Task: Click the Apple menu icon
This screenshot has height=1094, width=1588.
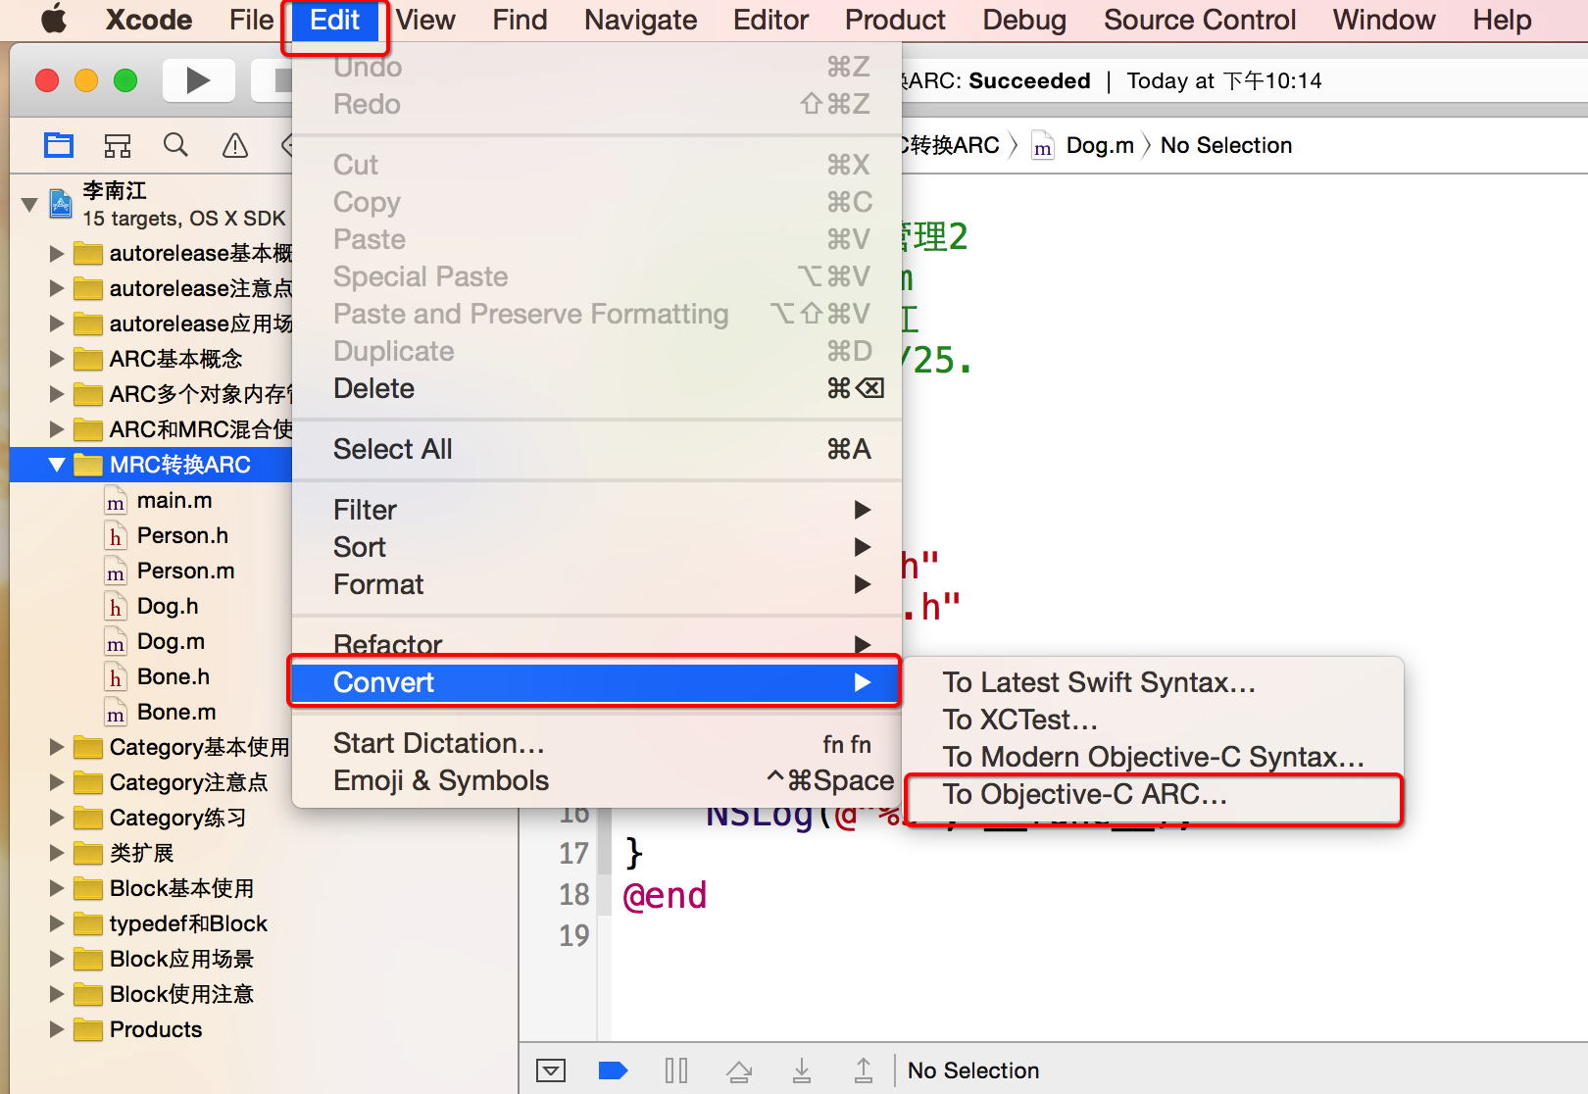Action: [54, 20]
